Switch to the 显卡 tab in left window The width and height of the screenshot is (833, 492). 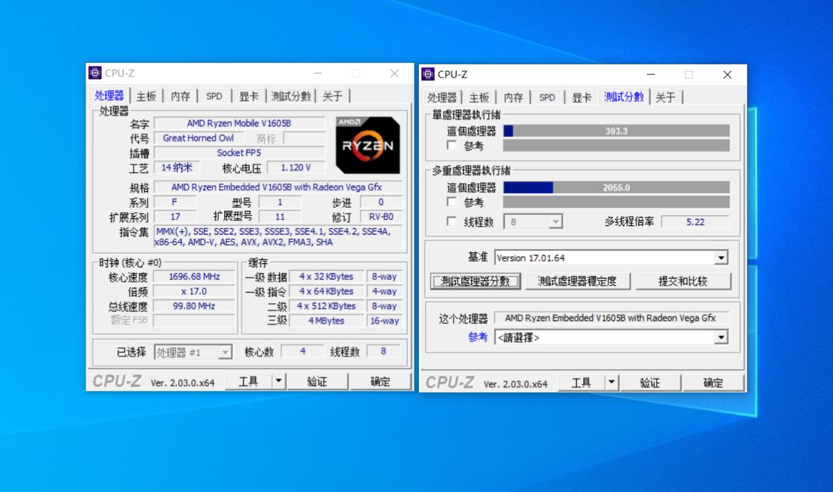coord(249,95)
